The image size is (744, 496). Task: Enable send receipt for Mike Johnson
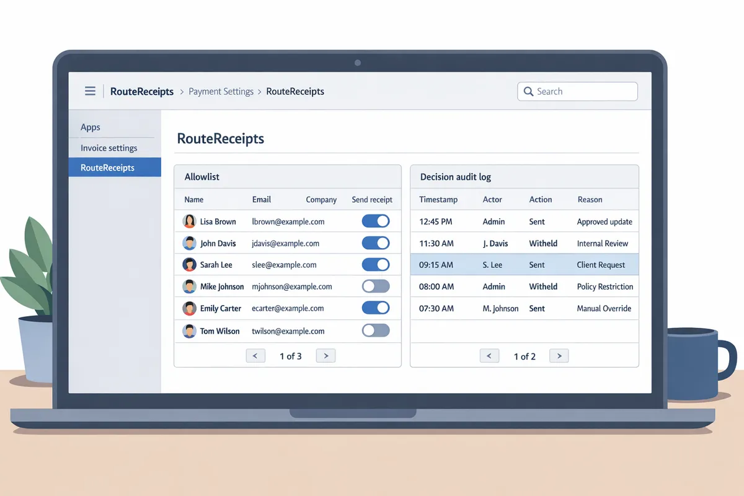pyautogui.click(x=376, y=286)
